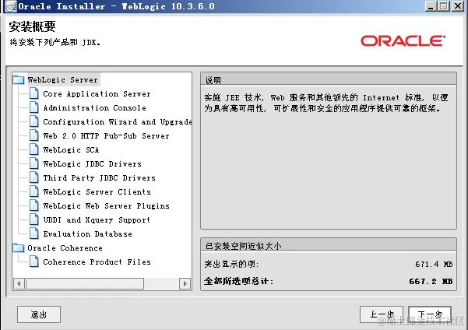Click the Web 2.0 HTTP Pub-Sub Server file icon

tap(34, 135)
